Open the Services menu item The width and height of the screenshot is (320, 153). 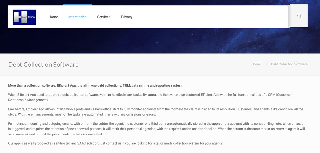104,17
